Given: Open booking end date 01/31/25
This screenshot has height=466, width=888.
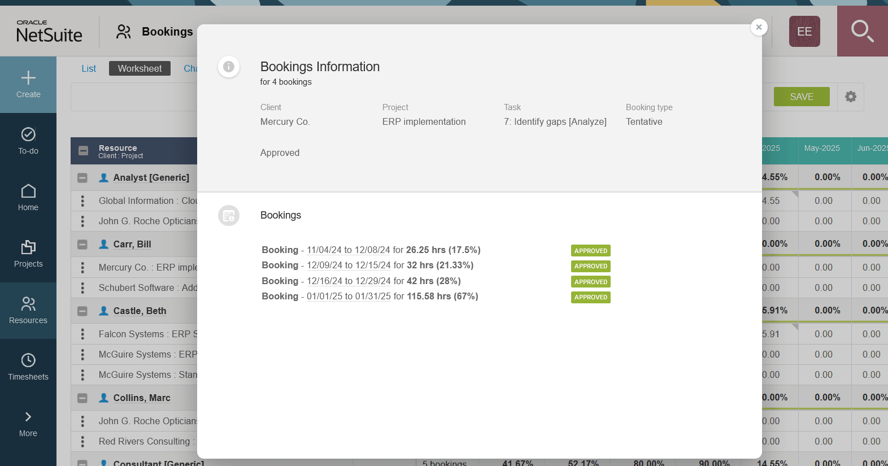Looking at the screenshot, I should 373,296.
